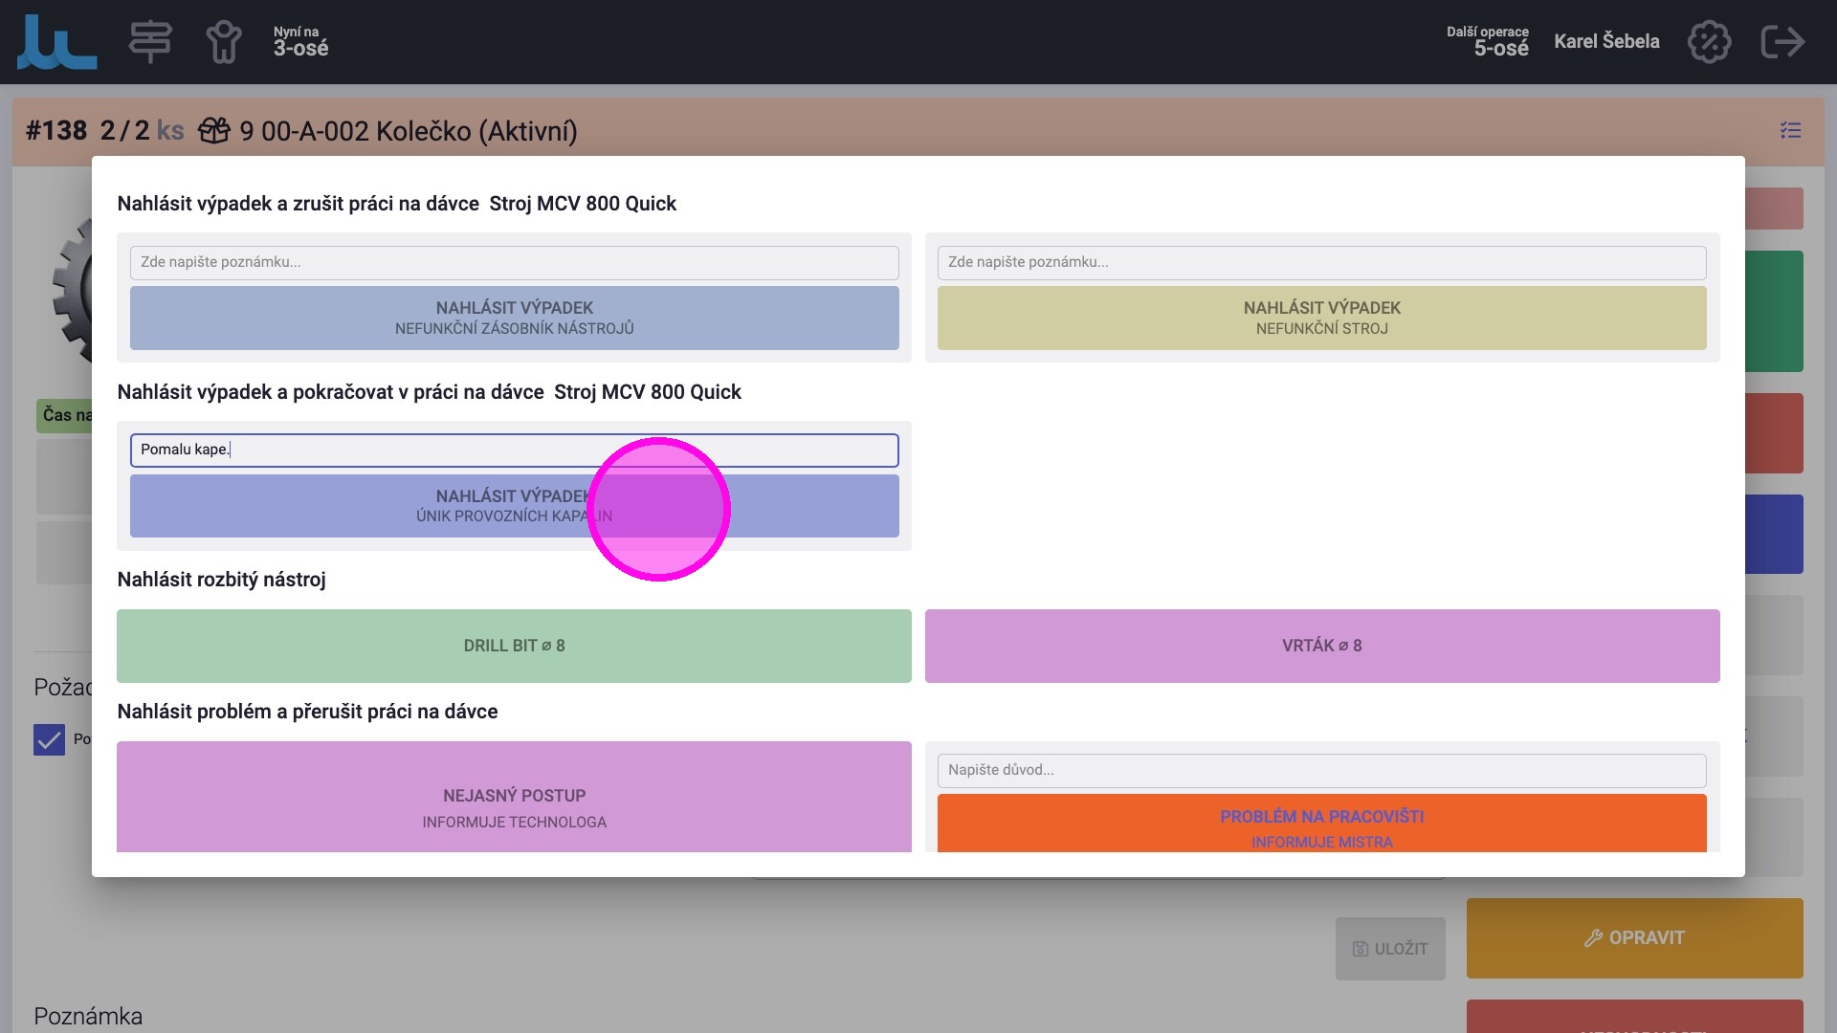The image size is (1837, 1033).
Task: Switch to Další operace 5-osé
Action: [x=1488, y=42]
